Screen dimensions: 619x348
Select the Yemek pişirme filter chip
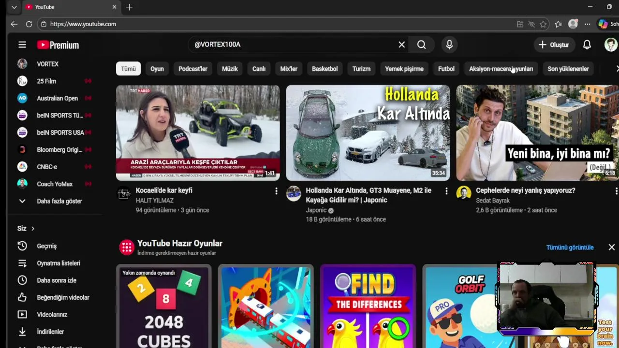click(x=404, y=69)
